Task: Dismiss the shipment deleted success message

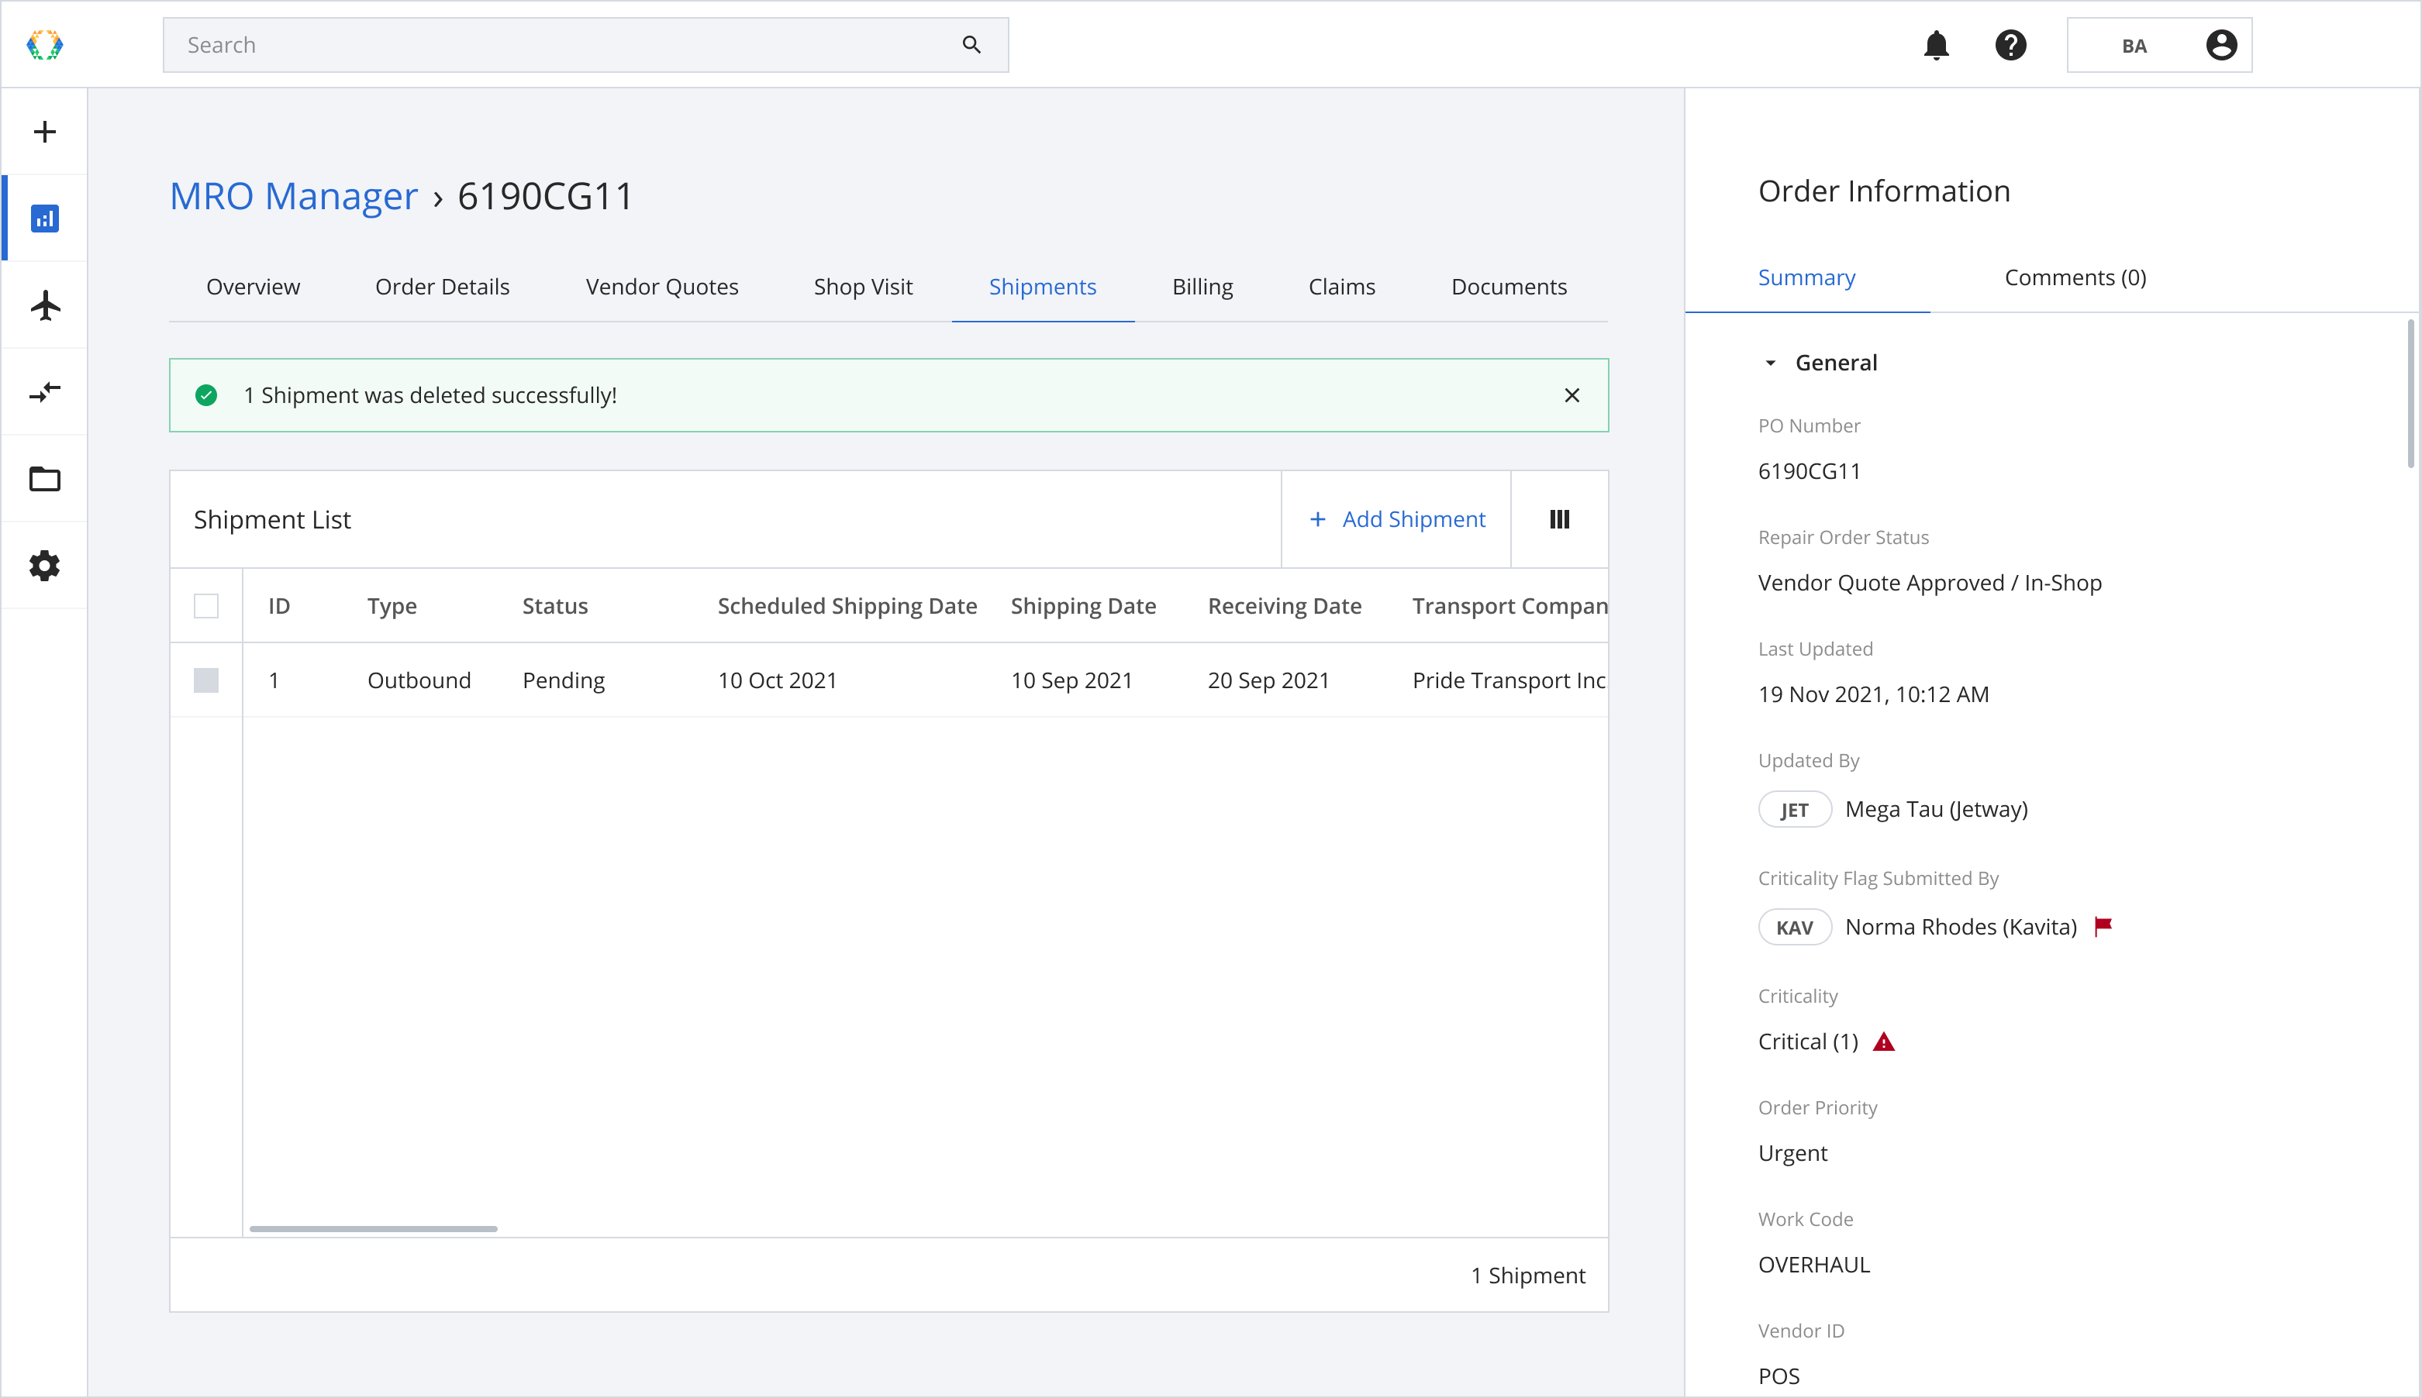Action: 1572,395
